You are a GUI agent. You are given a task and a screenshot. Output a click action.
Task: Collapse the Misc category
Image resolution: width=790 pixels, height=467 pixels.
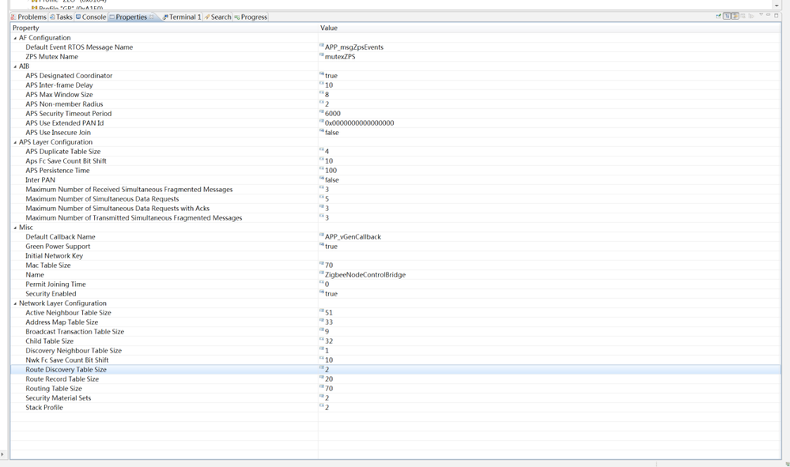click(x=14, y=228)
